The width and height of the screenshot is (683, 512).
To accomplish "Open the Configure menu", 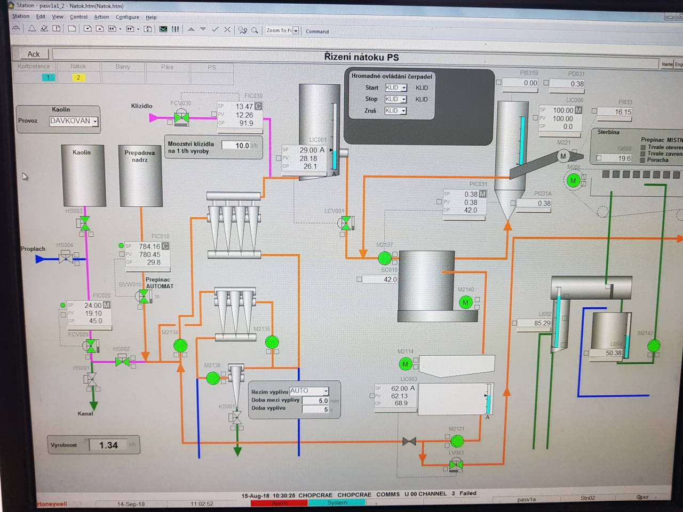I will [127, 17].
